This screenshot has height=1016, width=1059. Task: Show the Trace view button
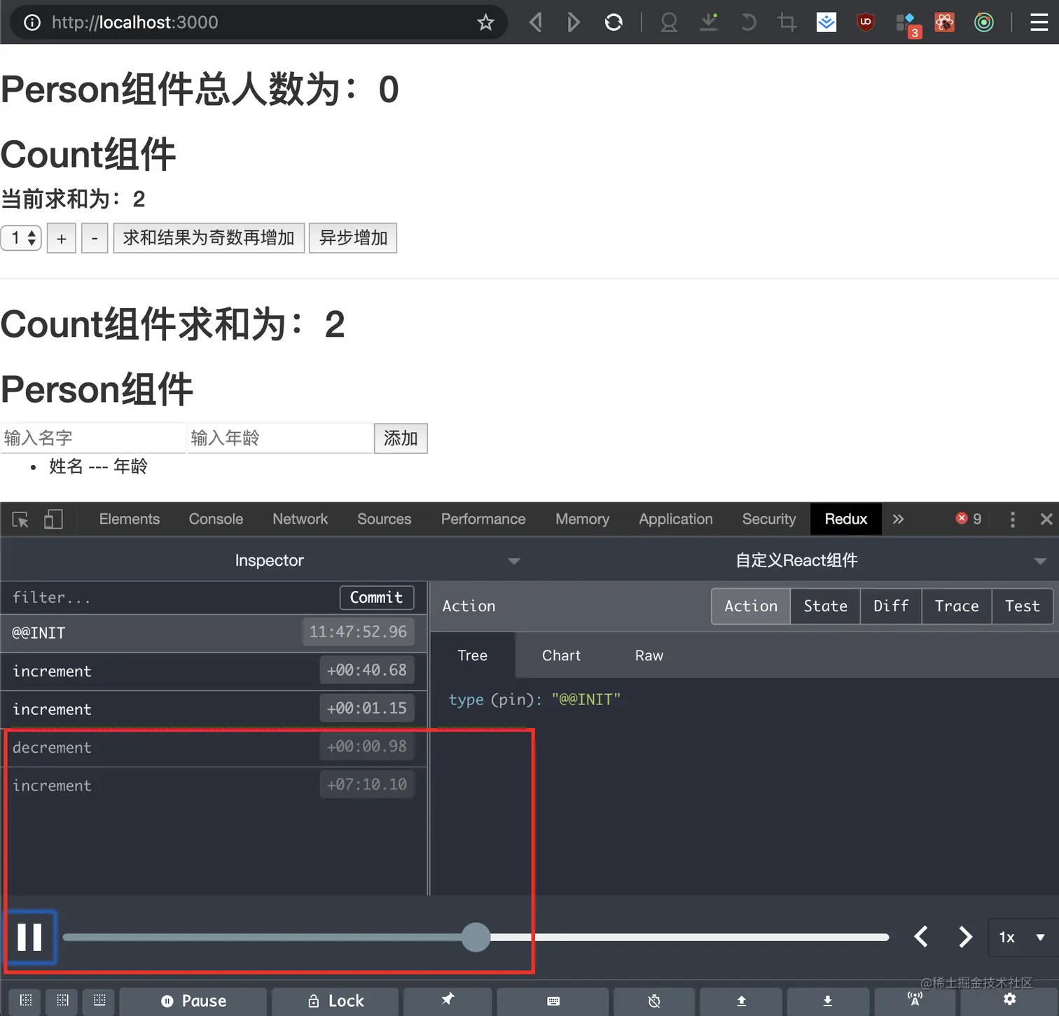point(957,606)
